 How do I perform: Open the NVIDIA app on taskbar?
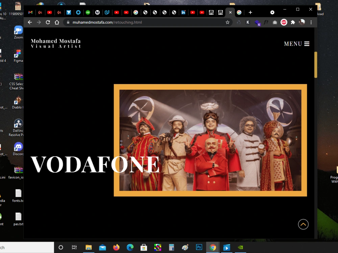pos(240,247)
